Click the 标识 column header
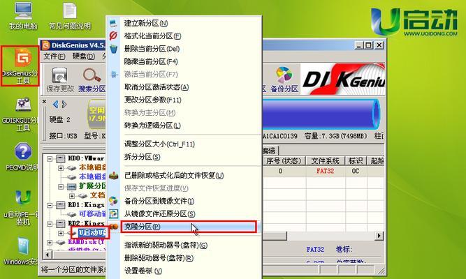Screen dimensions: 466x279 coord(356,161)
